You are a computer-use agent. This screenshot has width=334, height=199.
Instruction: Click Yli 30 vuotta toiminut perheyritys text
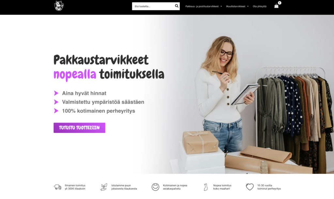269,187
